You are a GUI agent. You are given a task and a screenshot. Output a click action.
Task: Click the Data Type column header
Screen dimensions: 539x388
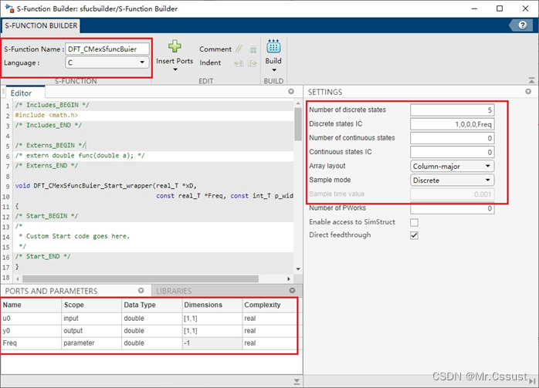pos(151,305)
